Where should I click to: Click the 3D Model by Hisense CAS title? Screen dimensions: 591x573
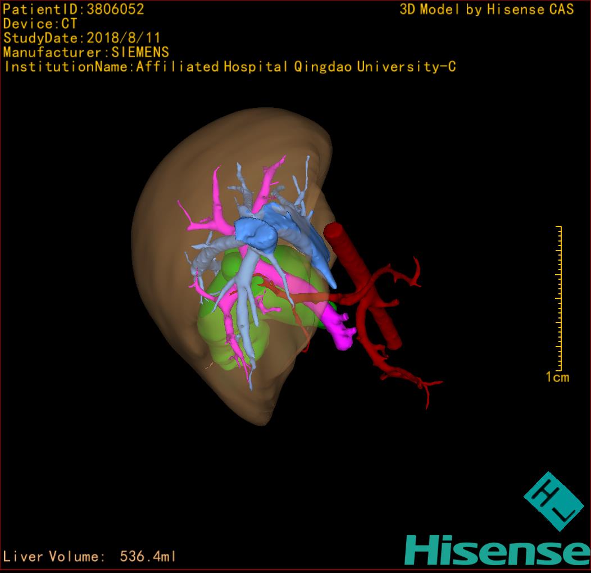[x=486, y=10]
